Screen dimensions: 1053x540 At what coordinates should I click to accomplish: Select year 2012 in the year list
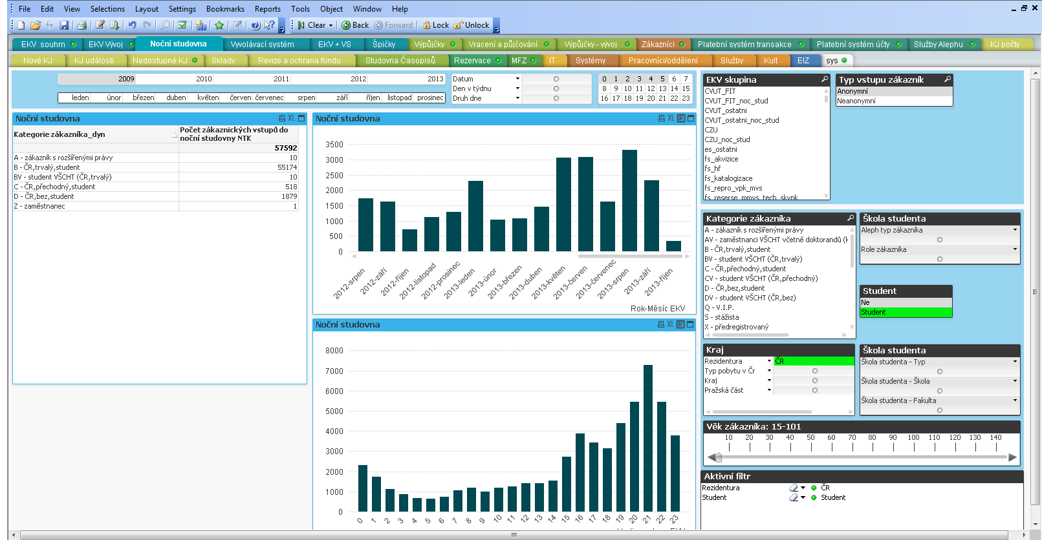[x=328, y=79]
